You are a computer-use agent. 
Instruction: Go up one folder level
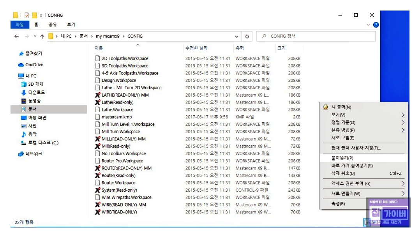point(42,36)
